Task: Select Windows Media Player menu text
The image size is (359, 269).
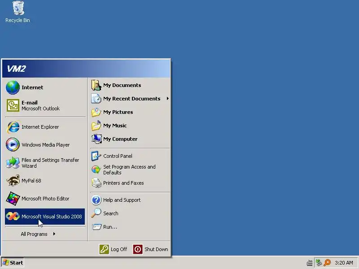Action: [46, 145]
